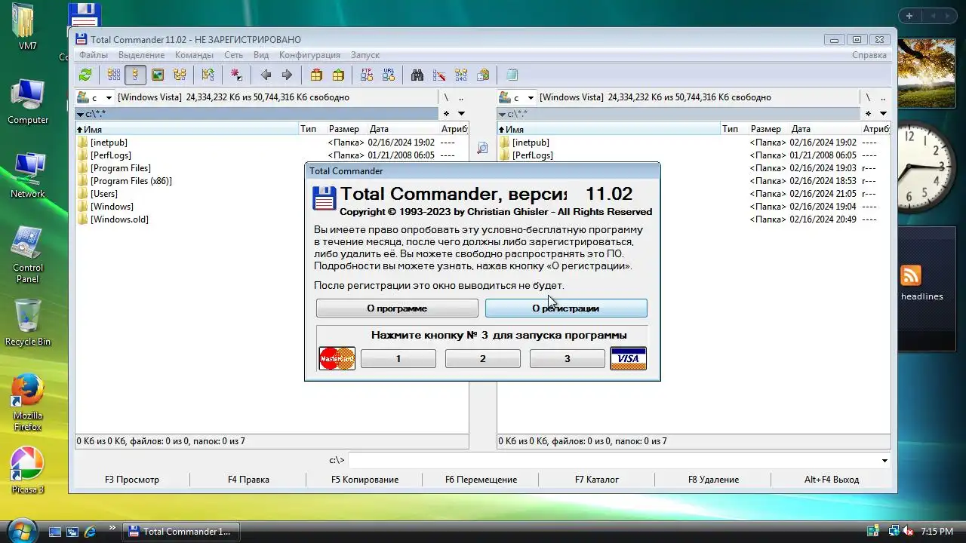
Task: Open right panel favorites asterisk button
Action: click(x=868, y=114)
